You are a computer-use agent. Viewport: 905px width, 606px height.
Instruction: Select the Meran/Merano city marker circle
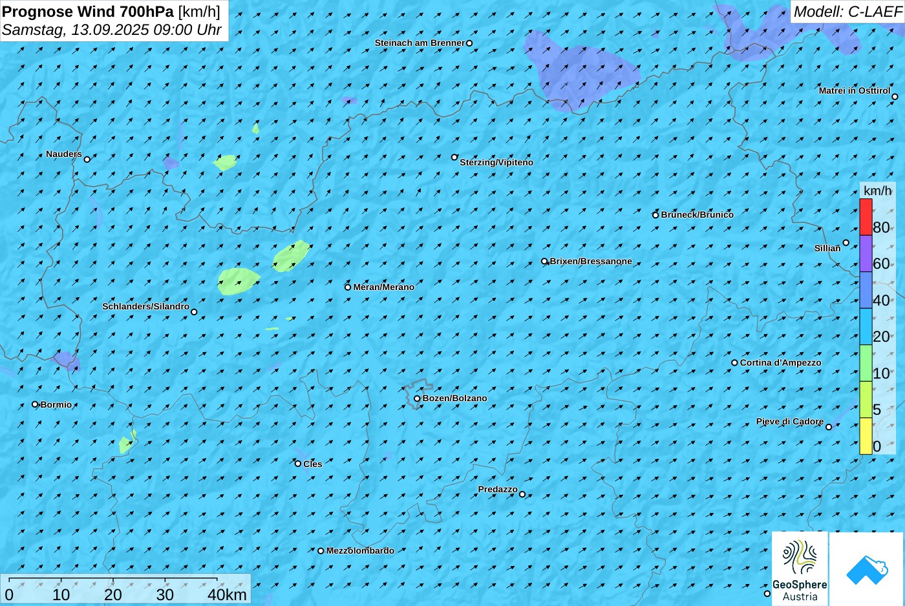348,287
